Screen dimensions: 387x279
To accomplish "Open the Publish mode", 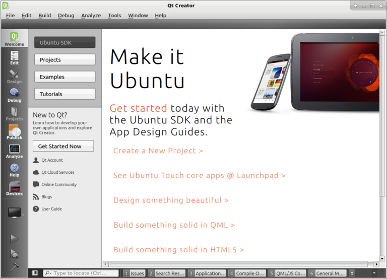I will 14,132.
